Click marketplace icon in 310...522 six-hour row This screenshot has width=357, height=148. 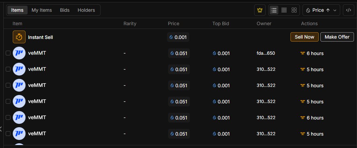[303, 118]
